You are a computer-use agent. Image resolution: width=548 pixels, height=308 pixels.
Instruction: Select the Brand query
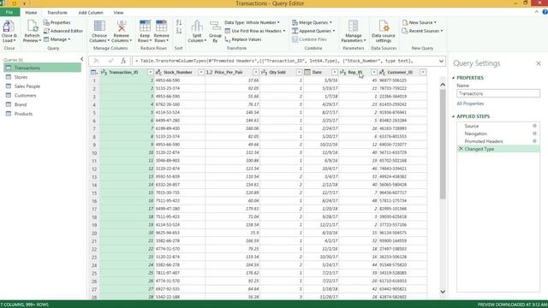(x=42, y=104)
